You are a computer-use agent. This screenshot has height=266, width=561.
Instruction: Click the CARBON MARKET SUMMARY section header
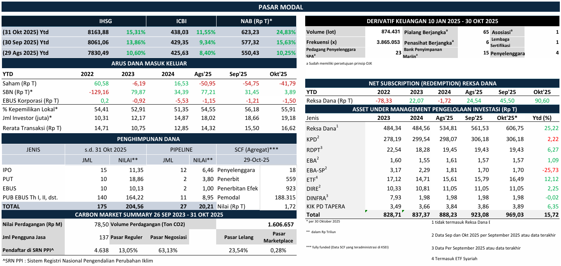click(x=149, y=214)
